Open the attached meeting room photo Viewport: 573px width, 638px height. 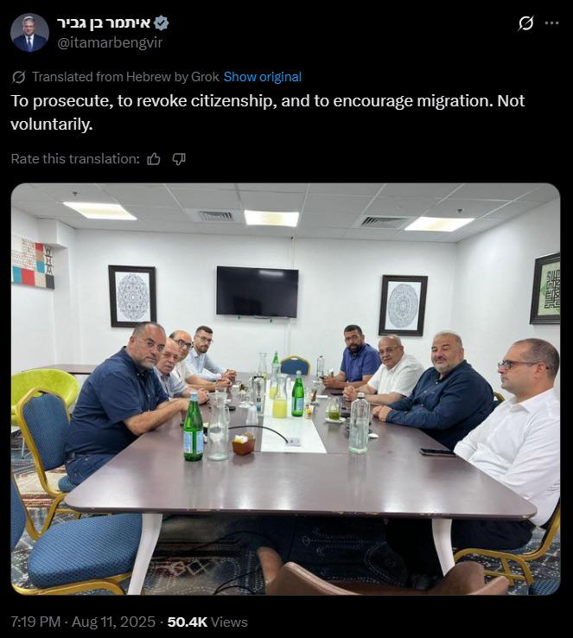[285, 389]
